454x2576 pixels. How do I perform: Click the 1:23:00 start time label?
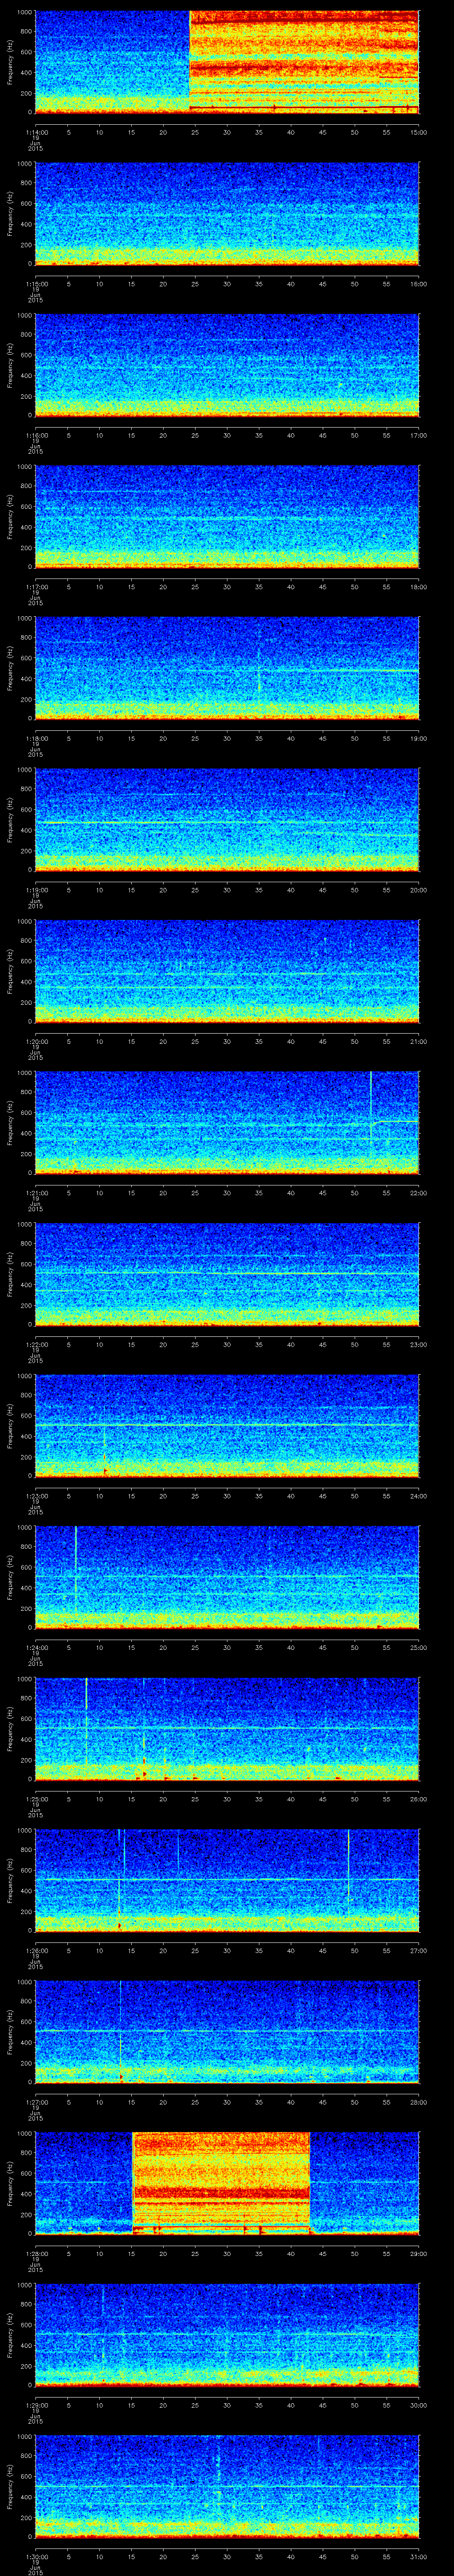pyautogui.click(x=36, y=1496)
